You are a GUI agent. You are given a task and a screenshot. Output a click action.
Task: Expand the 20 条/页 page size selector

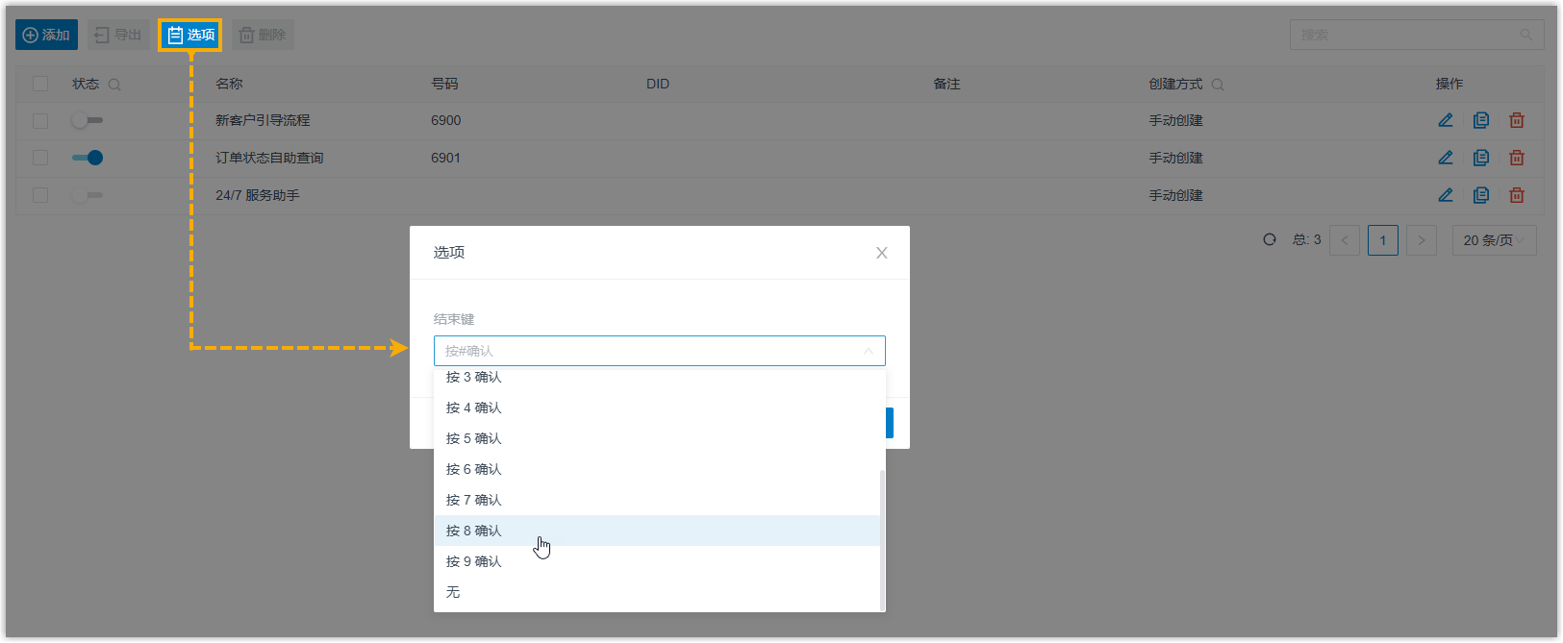click(x=1493, y=240)
